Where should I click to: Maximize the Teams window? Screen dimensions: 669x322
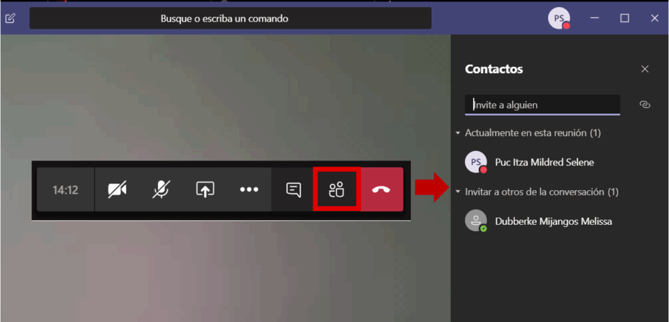pyautogui.click(x=625, y=18)
